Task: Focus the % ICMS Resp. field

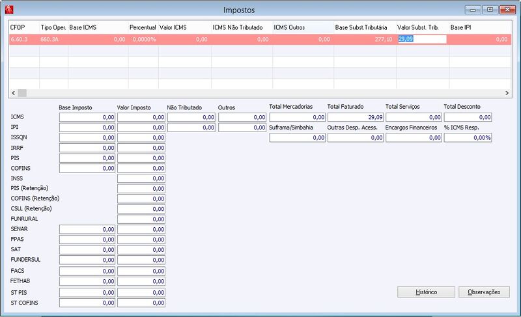Action: click(x=468, y=138)
